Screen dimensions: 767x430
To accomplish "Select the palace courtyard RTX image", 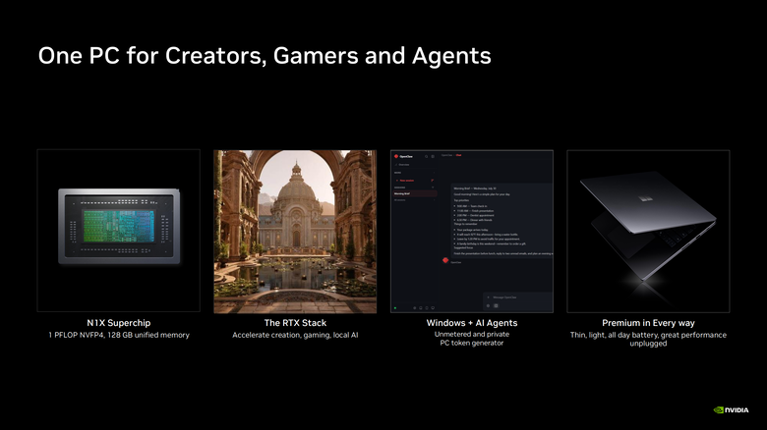I will pos(295,231).
